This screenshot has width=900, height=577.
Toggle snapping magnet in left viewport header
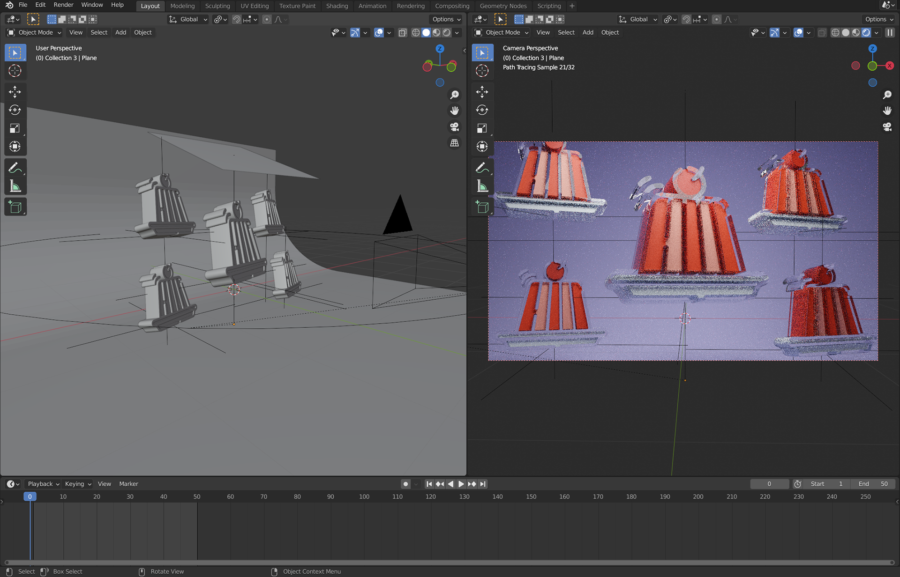pyautogui.click(x=237, y=19)
